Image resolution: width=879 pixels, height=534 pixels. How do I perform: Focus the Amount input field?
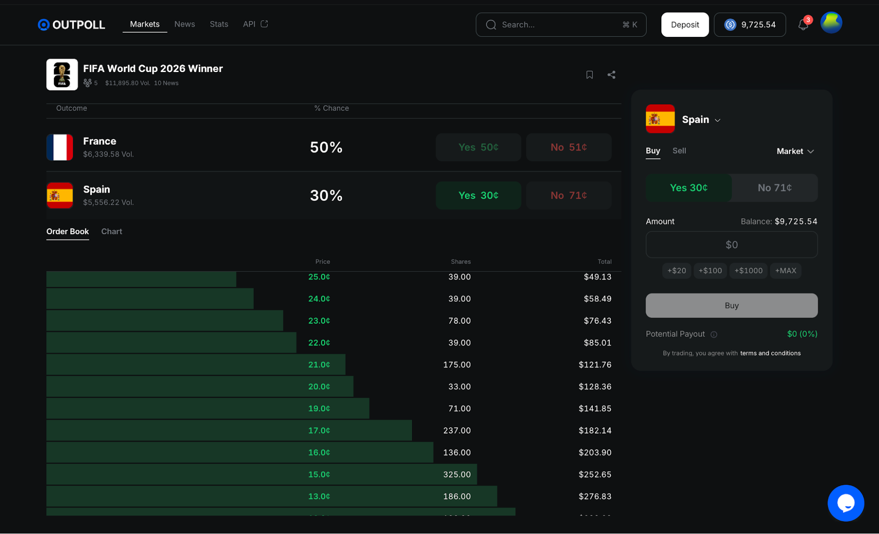point(731,244)
